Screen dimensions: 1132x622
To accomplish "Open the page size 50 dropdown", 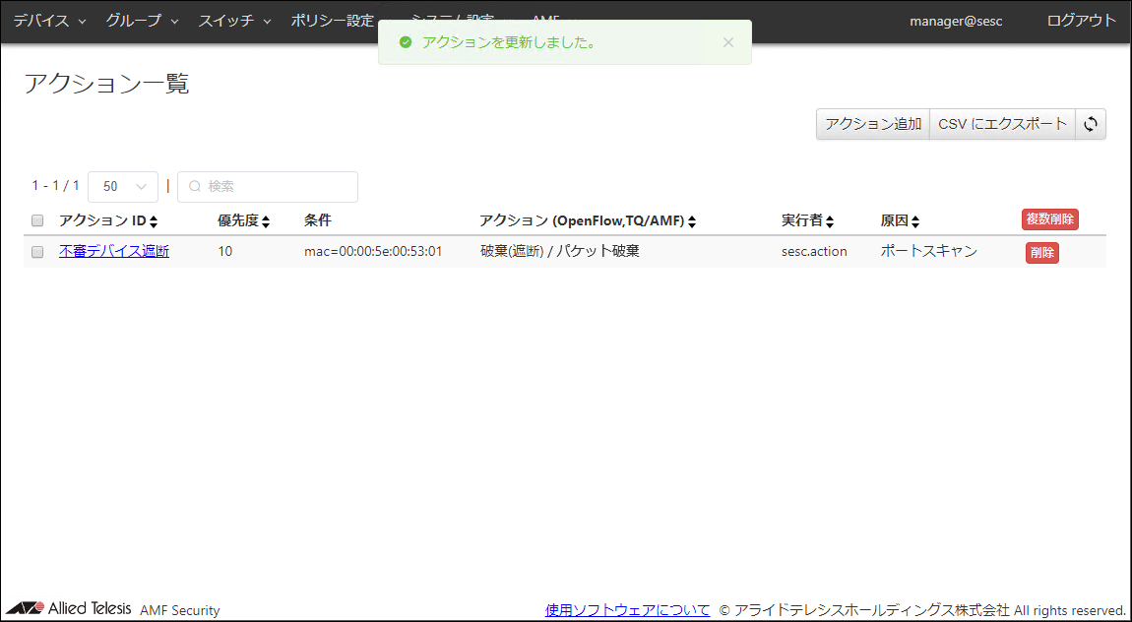I will pos(123,186).
